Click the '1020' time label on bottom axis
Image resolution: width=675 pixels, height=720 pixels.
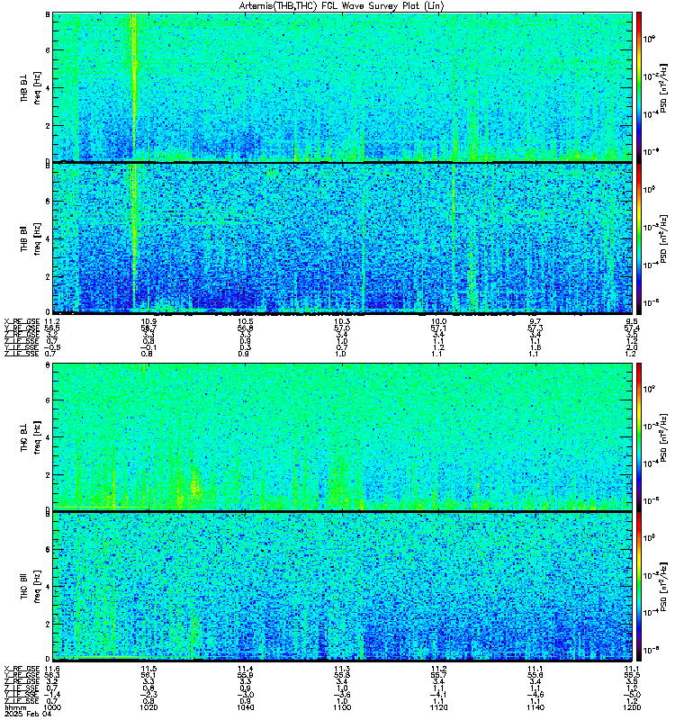[148, 707]
